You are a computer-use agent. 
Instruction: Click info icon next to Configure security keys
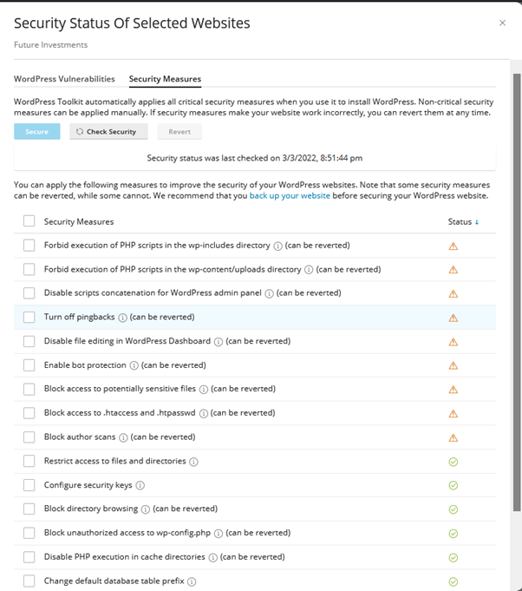coord(140,485)
